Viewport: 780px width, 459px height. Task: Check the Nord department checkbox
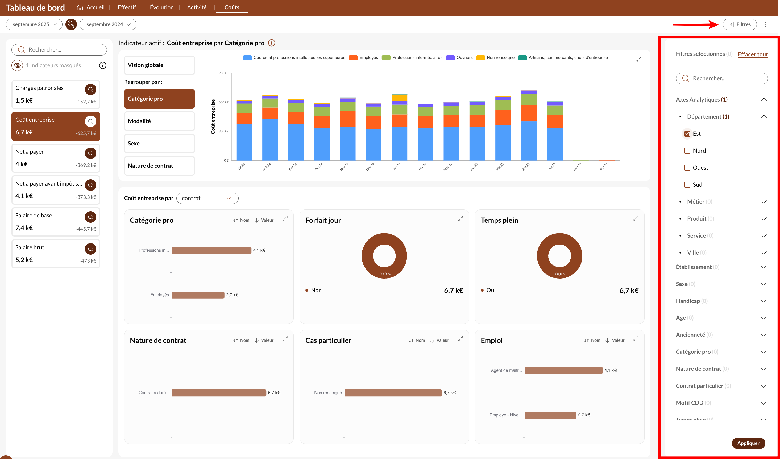687,151
